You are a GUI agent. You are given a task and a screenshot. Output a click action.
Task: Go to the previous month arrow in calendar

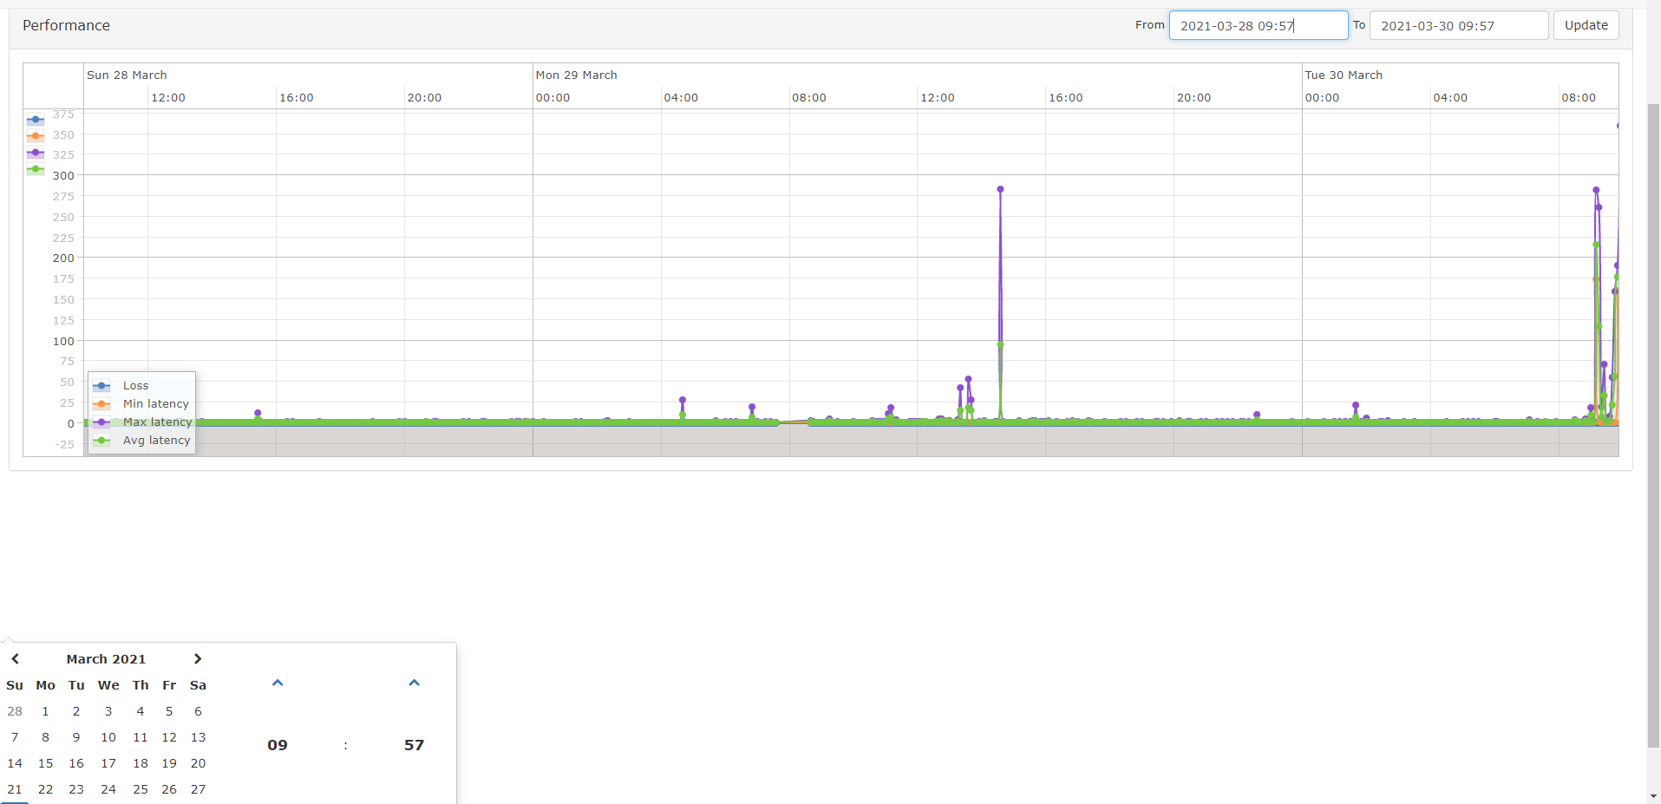point(16,658)
